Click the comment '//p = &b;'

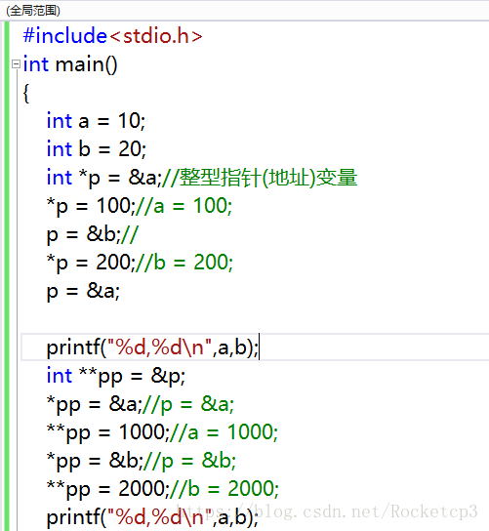pyautogui.click(x=190, y=461)
